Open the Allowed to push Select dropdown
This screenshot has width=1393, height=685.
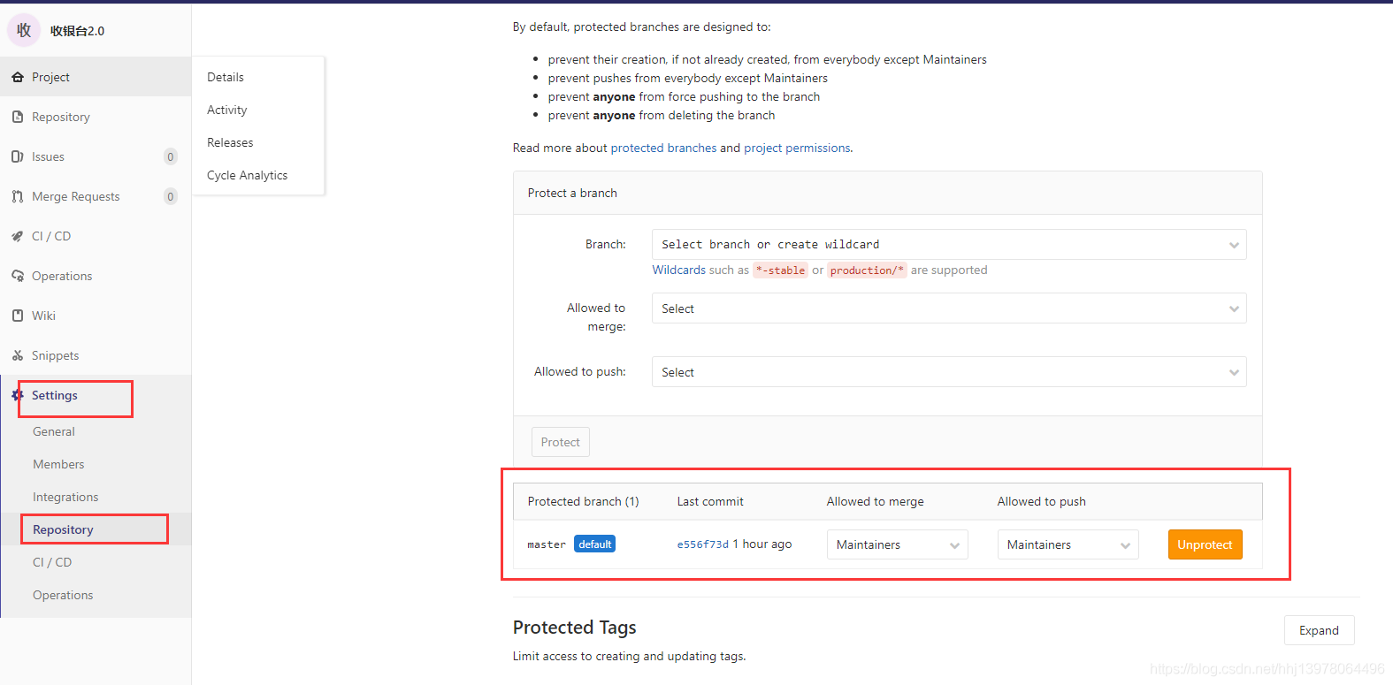[949, 372]
